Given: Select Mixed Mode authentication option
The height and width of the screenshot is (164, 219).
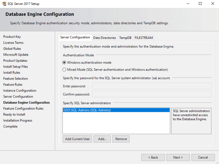Looking at the screenshot, I should 65,70.
